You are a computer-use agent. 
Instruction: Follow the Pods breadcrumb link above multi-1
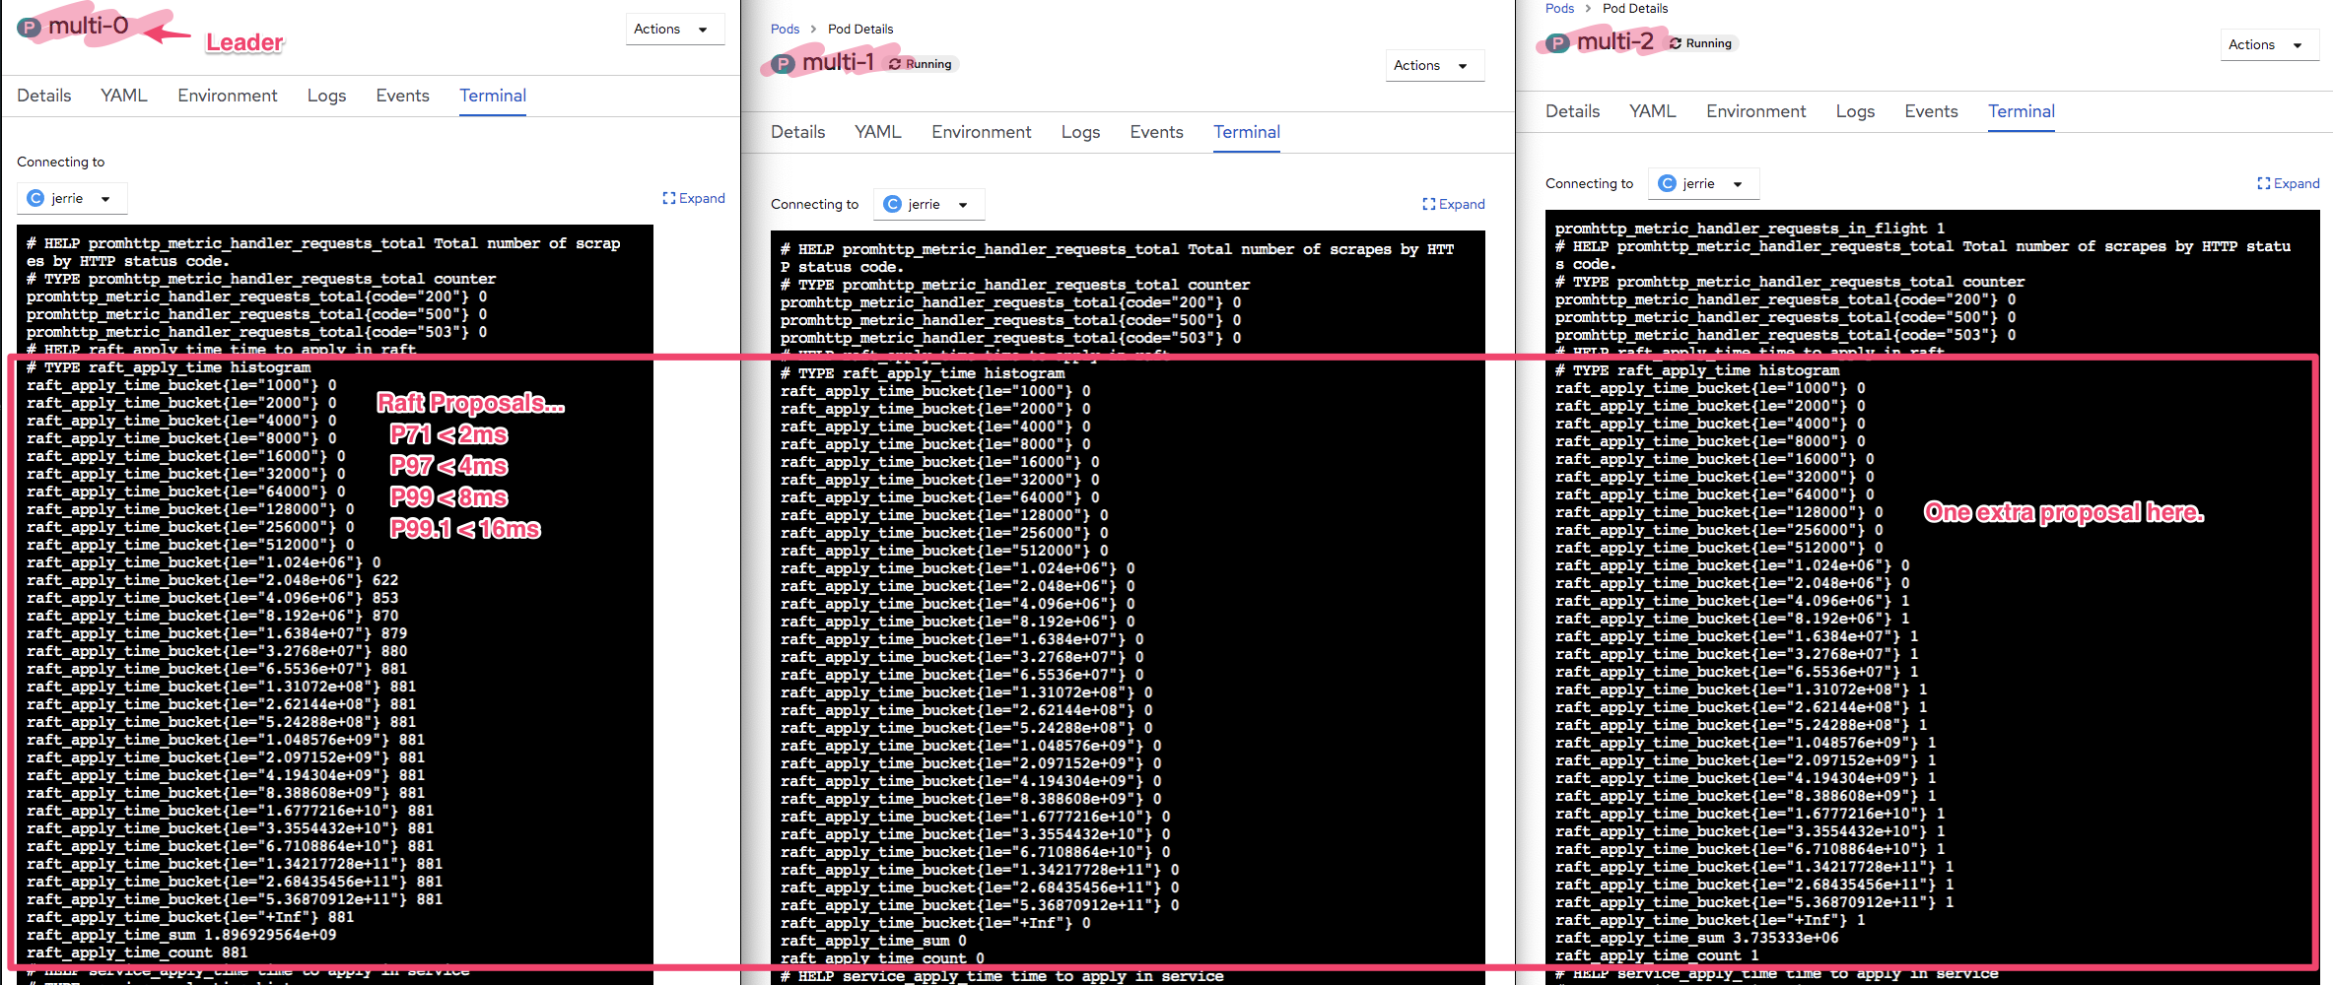[x=785, y=29]
